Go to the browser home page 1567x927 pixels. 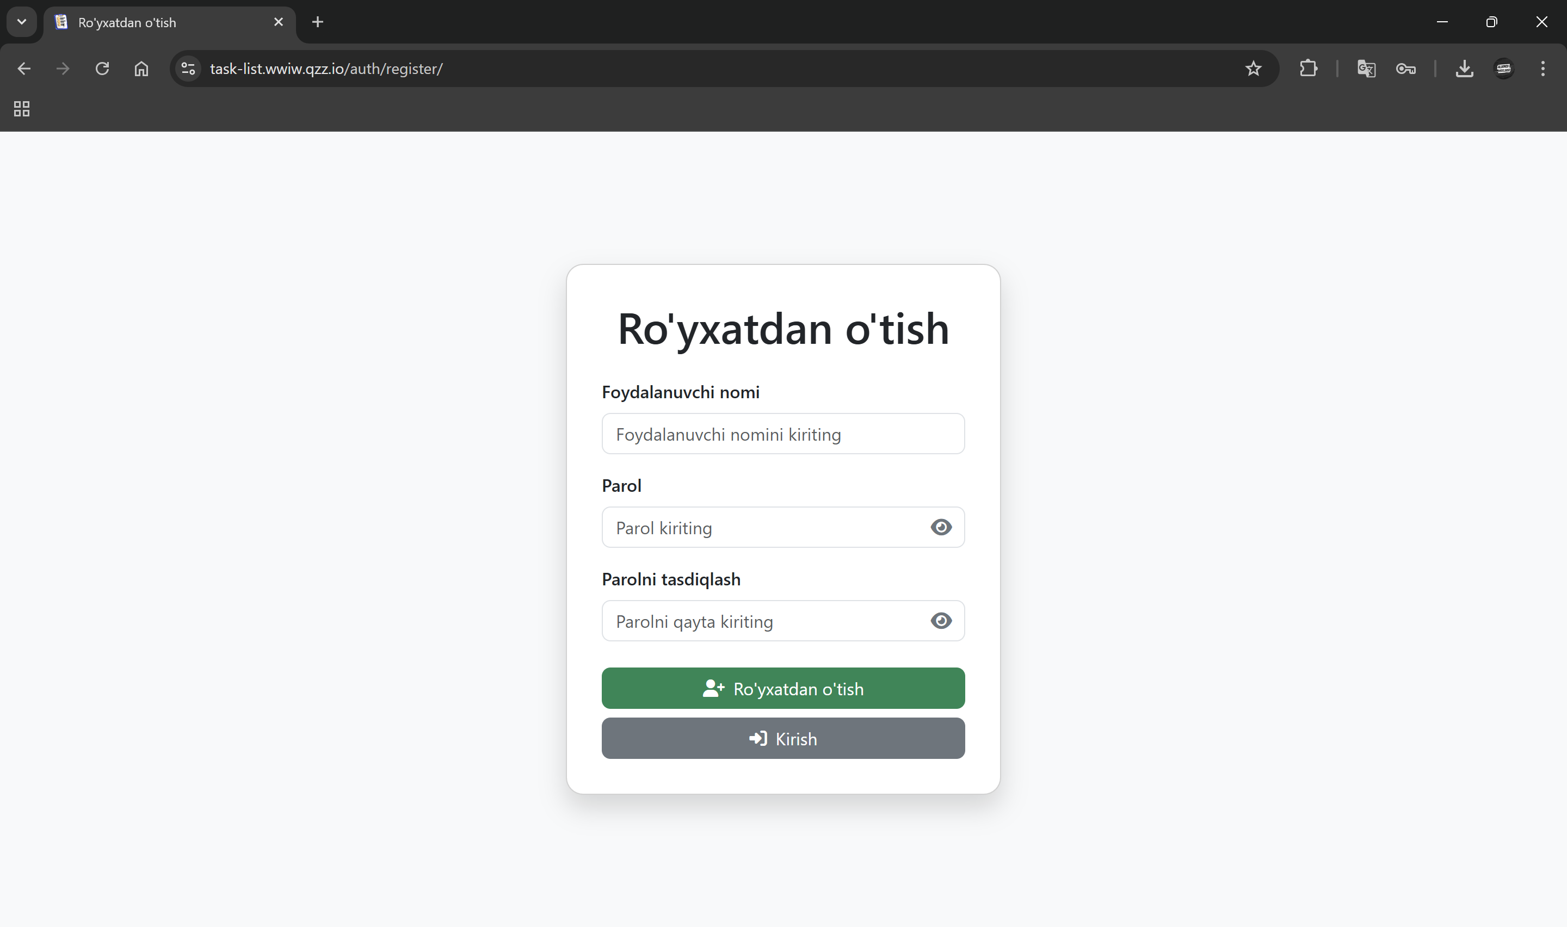click(x=142, y=69)
